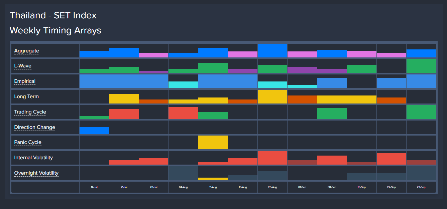Click the 18-Aug date label

[x=243, y=187]
